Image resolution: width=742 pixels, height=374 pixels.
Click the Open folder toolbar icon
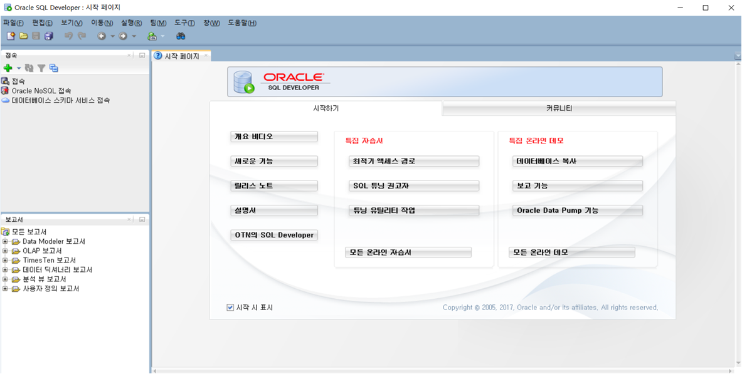click(23, 36)
